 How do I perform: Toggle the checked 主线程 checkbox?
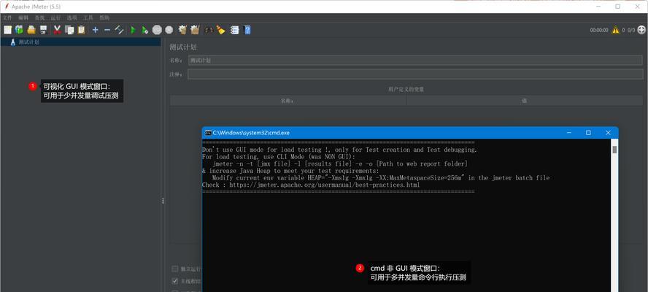point(175,281)
